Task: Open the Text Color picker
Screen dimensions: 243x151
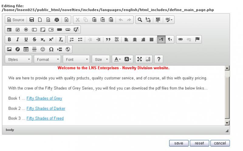Action: [x=118, y=59]
